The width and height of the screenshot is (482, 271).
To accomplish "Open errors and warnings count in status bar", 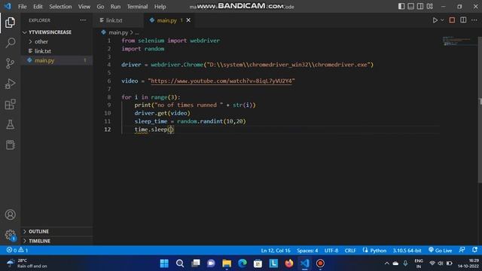I will click(x=17, y=250).
